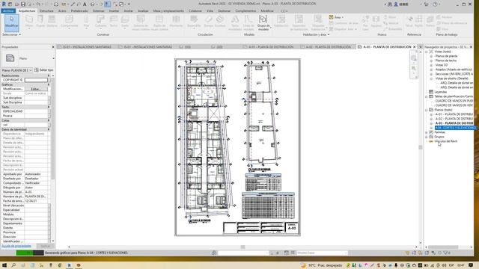
Task: Click the Texto modelado tool
Action: pos(234,23)
